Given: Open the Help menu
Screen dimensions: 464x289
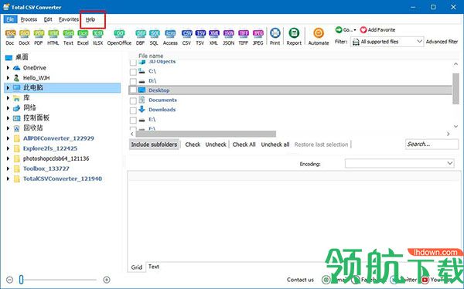Looking at the screenshot, I should 90,19.
